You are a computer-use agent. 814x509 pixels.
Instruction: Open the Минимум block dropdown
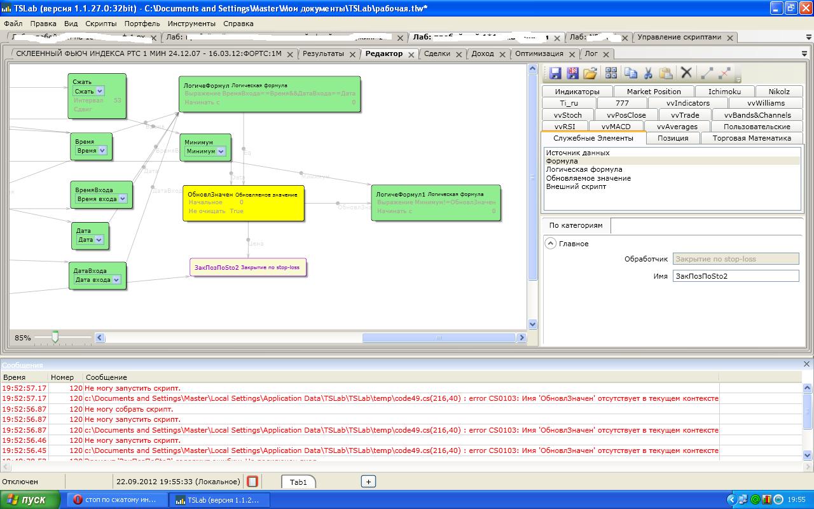221,151
